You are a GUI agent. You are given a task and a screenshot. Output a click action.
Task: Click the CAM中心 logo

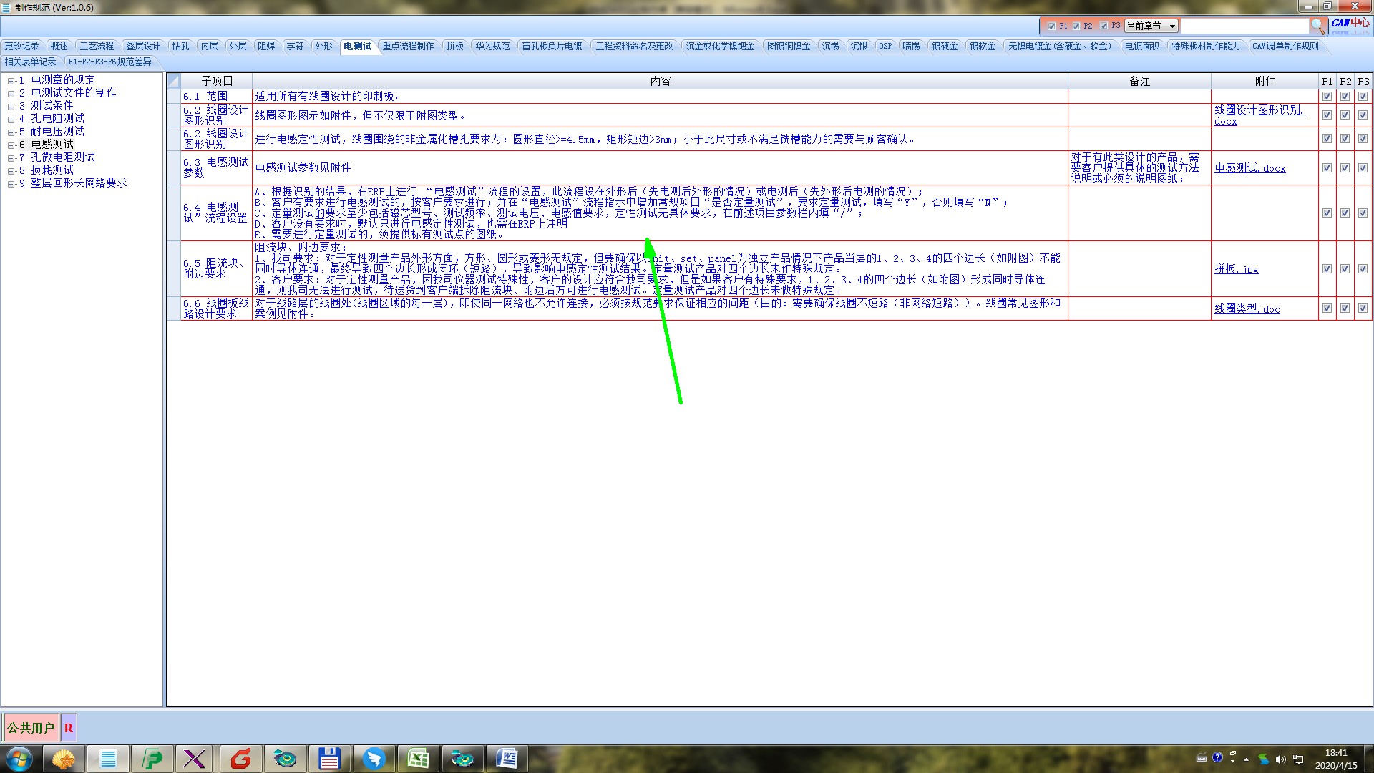pos(1350,24)
